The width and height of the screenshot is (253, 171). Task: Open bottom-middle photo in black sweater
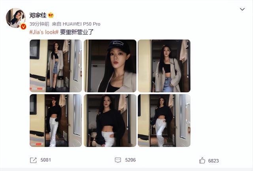click(x=110, y=120)
